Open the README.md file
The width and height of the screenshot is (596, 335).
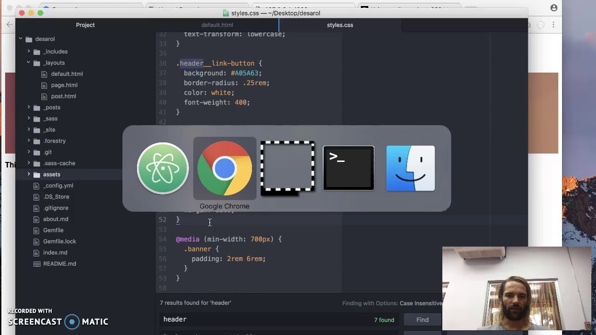pyautogui.click(x=60, y=264)
